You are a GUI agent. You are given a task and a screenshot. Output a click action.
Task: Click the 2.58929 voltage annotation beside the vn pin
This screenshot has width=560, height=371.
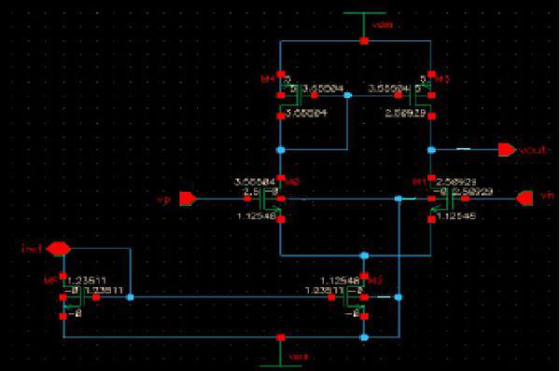(x=473, y=192)
